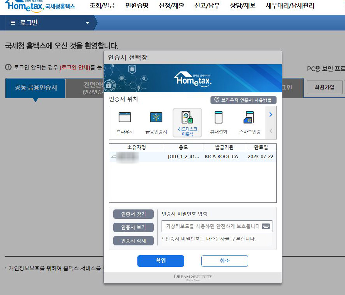
Task: Switch to the 공동·금융인증서 tab
Action: (36, 88)
